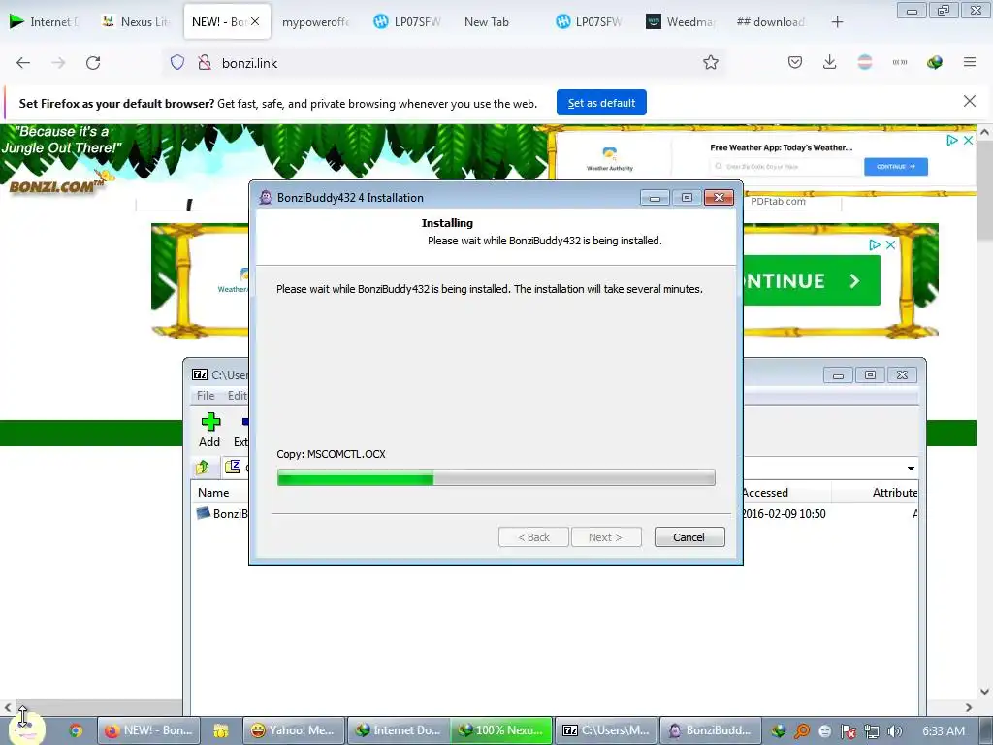Click the globe extension icon in Firefox toolbar
This screenshot has width=993, height=745.
point(934,63)
